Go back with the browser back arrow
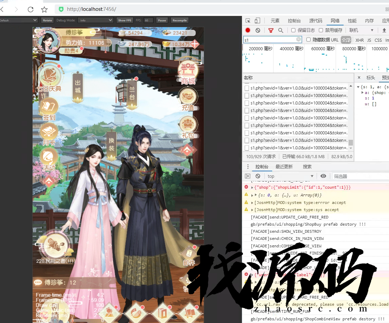 click(2, 9)
